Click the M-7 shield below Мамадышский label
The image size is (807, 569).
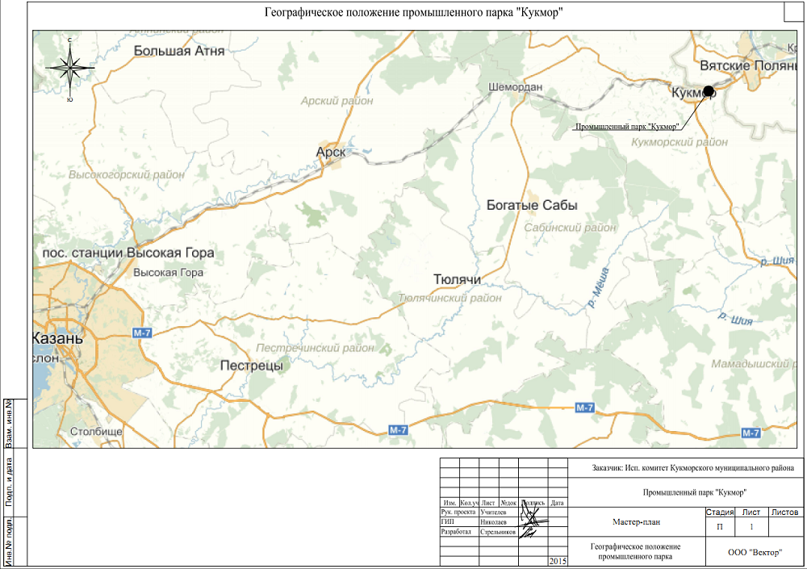(751, 433)
